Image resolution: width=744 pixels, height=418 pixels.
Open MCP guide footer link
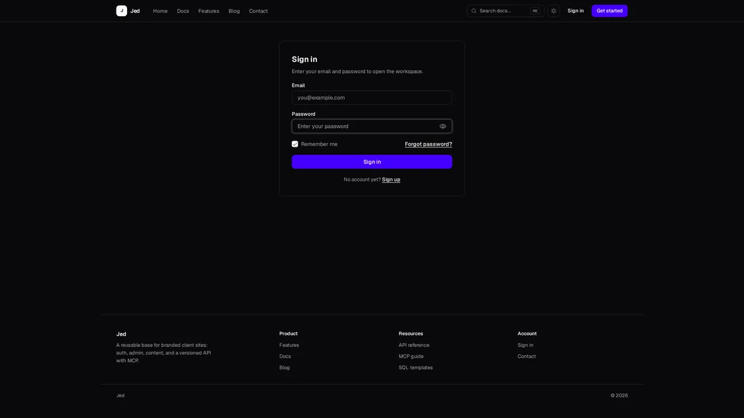coord(411,357)
